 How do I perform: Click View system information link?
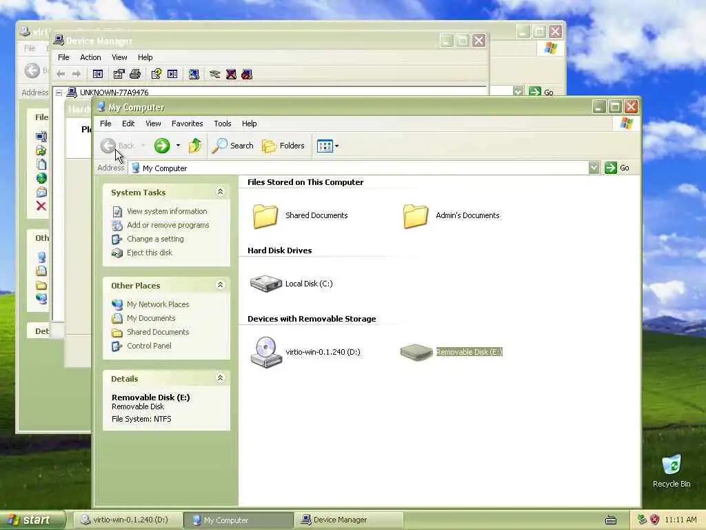pos(167,211)
